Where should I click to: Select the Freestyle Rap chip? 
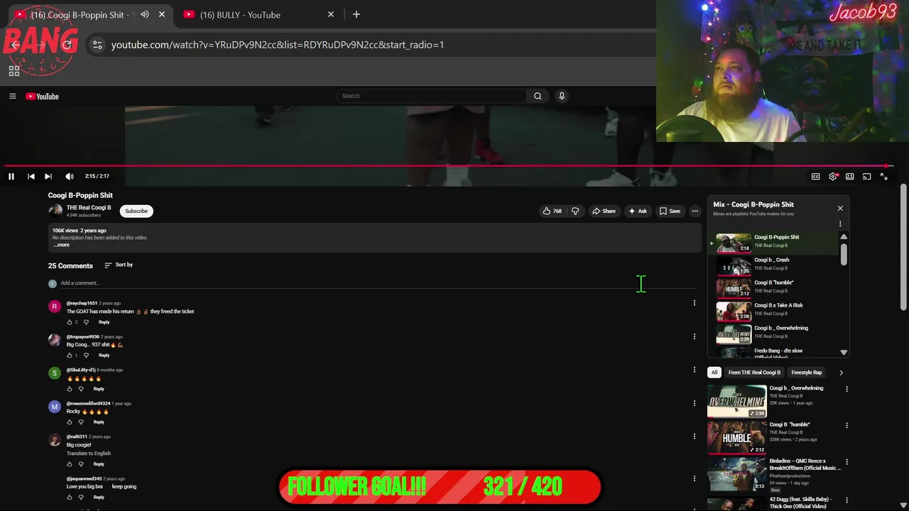807,373
